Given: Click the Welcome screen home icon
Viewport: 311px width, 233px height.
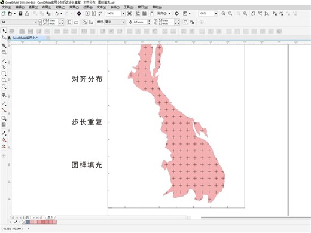Looking at the screenshot, I should [9, 38].
